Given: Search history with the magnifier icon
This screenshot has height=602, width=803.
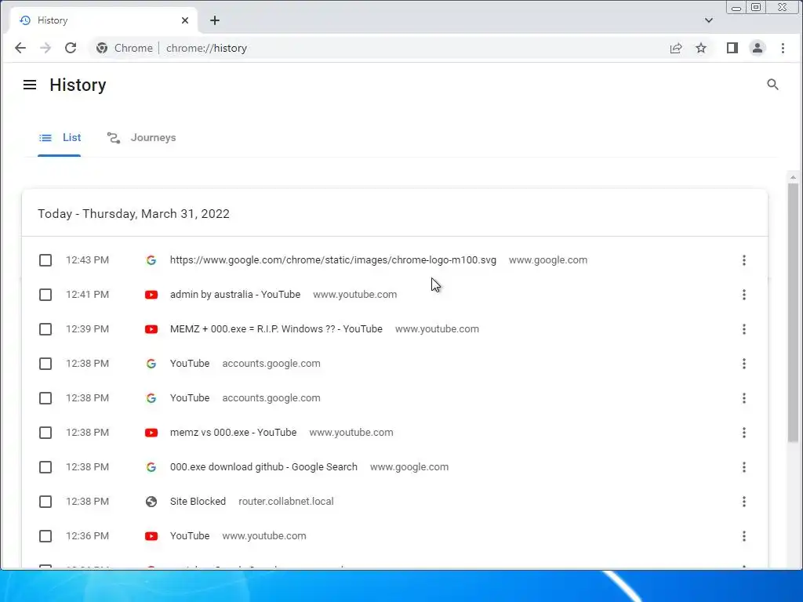Looking at the screenshot, I should tap(772, 85).
